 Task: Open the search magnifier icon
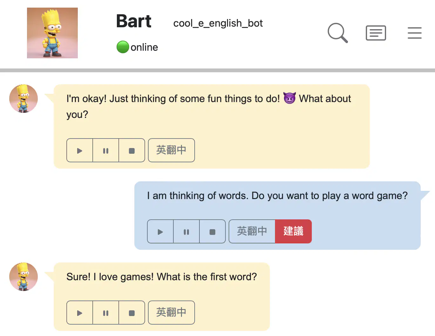click(338, 33)
